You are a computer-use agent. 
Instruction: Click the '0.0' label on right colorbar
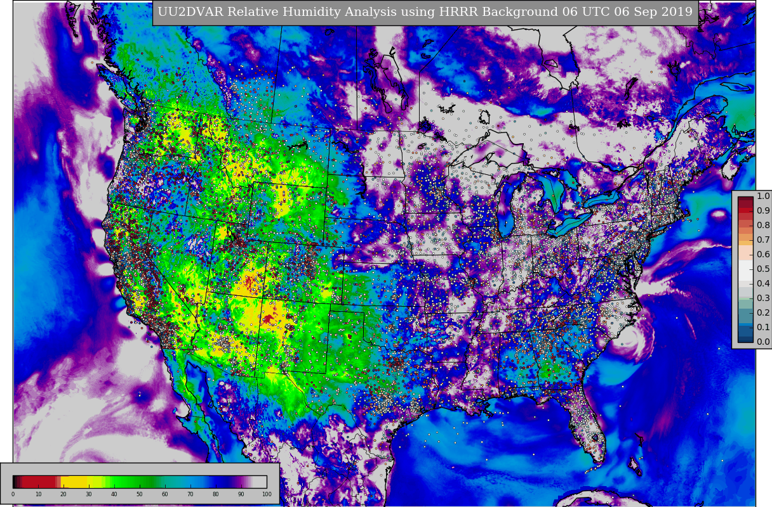[763, 342]
